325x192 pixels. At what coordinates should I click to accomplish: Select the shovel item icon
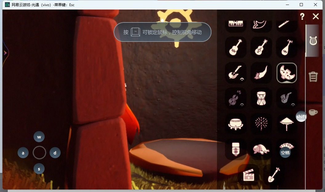[x=274, y=175]
